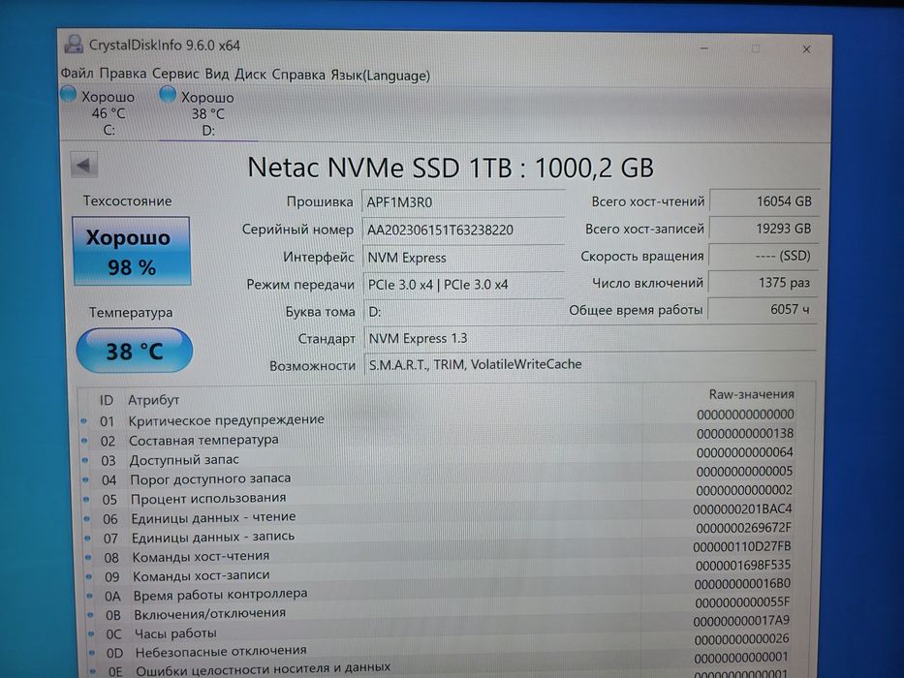Click the interface field NVM Express
904x678 pixels.
coord(463,257)
